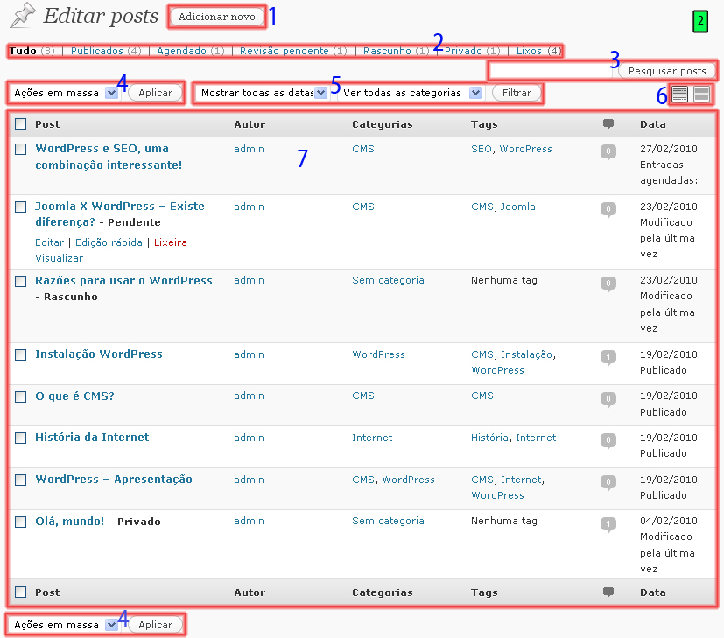
Task: Click SEO tag link
Action: point(481,149)
